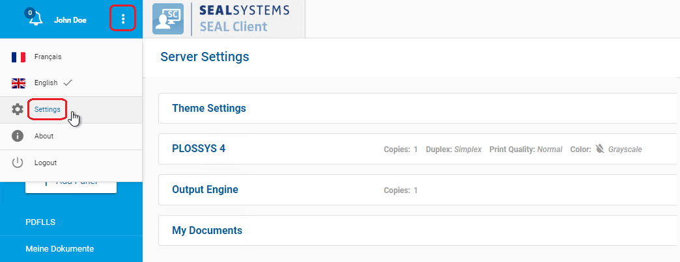
Task: Click the Logout power icon
Action: 18,163
